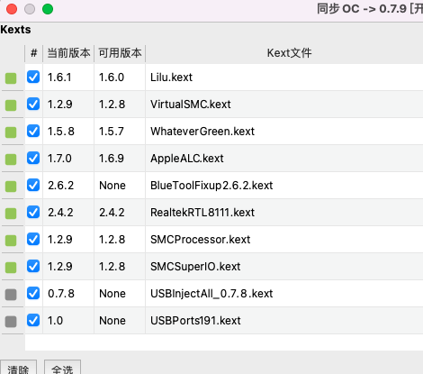Click the 全选 (Select All) button
This screenshot has height=374, width=423.
(62, 368)
